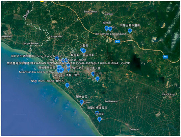
Task: Click the pin just left of 山公山 label
Action: click(x=93, y=74)
